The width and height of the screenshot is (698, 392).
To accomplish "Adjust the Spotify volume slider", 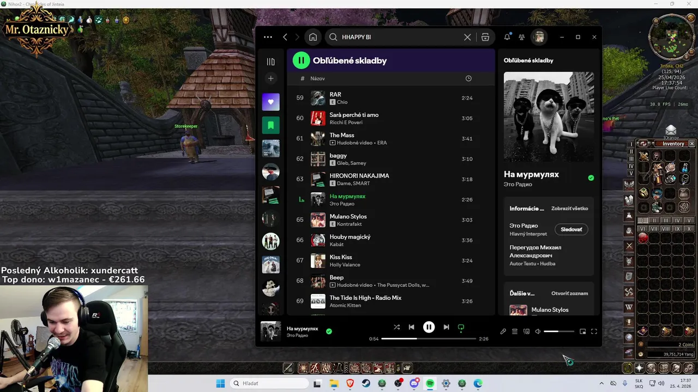I will [x=559, y=331].
